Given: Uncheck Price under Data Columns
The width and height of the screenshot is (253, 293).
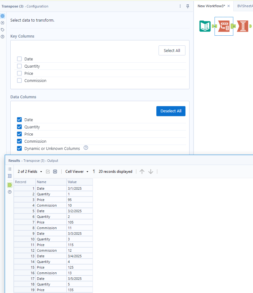Looking at the screenshot, I should 19,134.
